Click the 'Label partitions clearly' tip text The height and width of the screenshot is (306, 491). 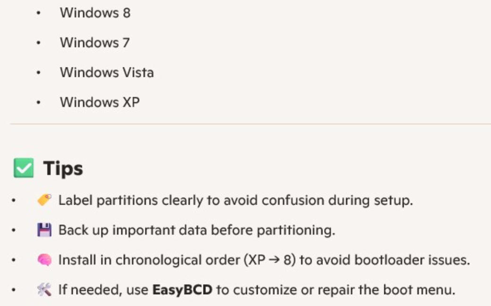pos(236,200)
